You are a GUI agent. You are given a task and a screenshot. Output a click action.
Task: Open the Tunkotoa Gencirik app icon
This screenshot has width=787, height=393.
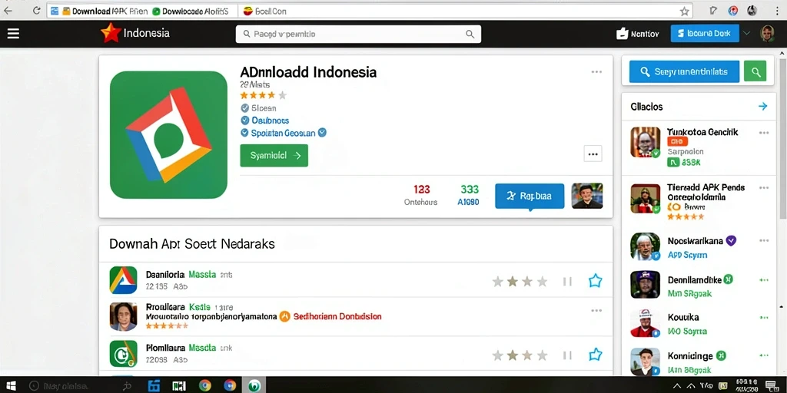point(645,142)
